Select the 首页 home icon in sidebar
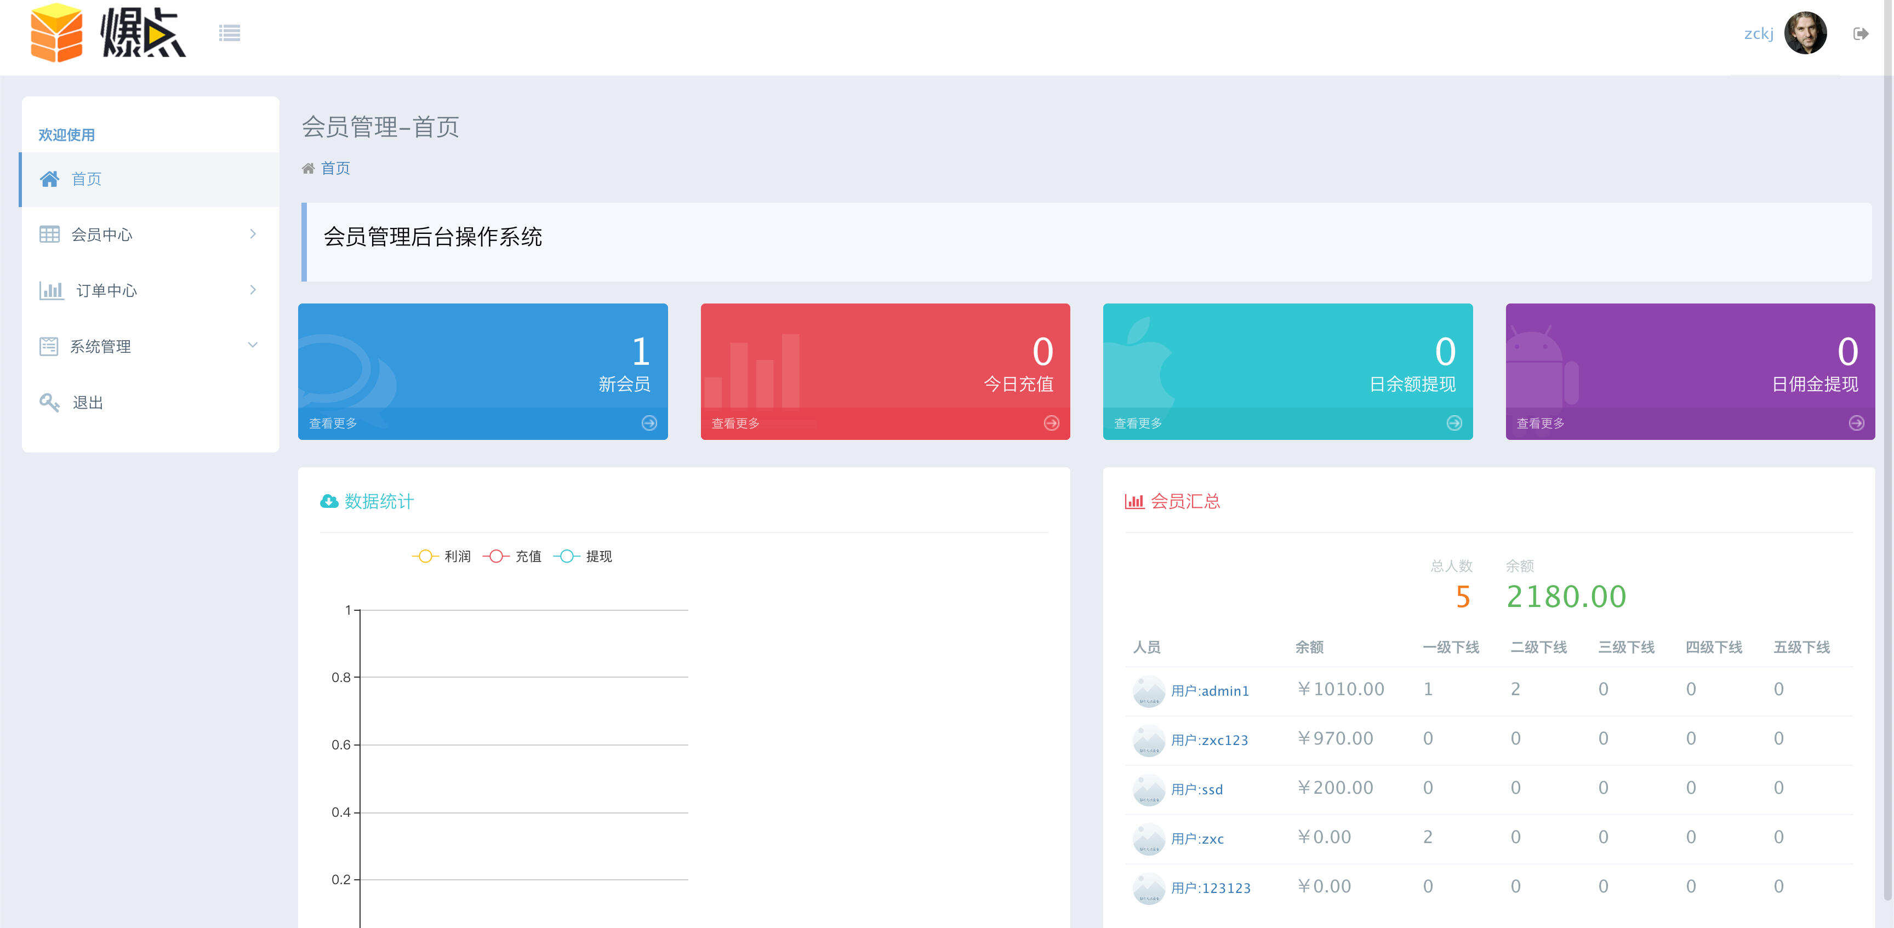This screenshot has width=1894, height=928. (49, 179)
